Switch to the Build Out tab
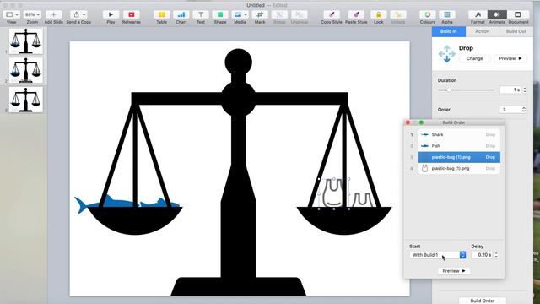Screen dimensions: 540x304 (x=516, y=31)
